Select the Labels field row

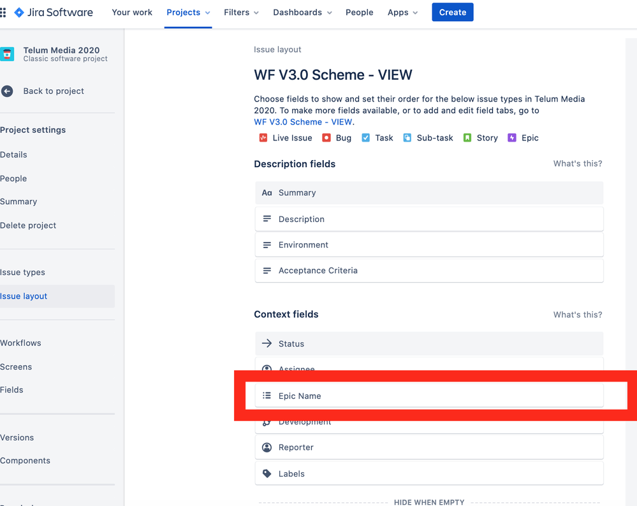pyautogui.click(x=429, y=473)
